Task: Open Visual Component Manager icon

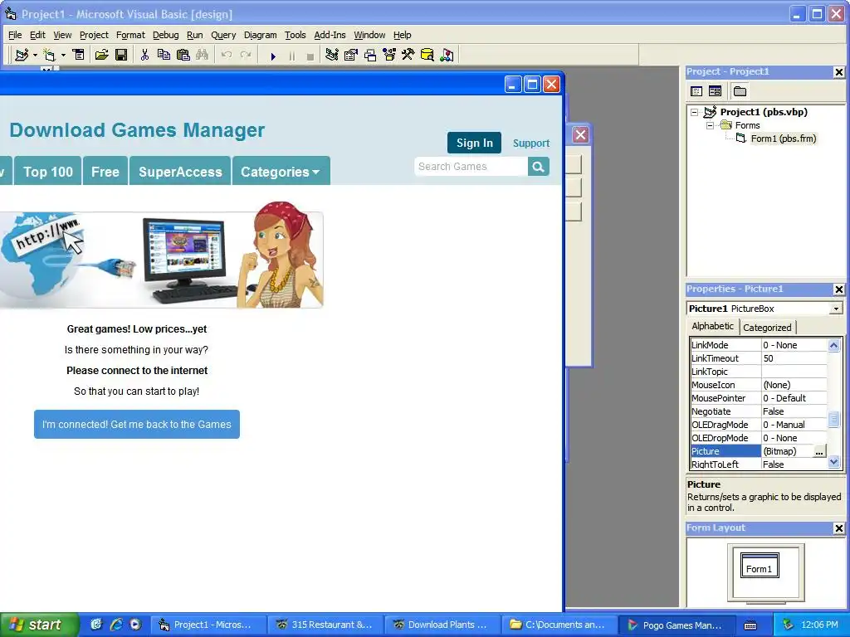Action: point(447,55)
